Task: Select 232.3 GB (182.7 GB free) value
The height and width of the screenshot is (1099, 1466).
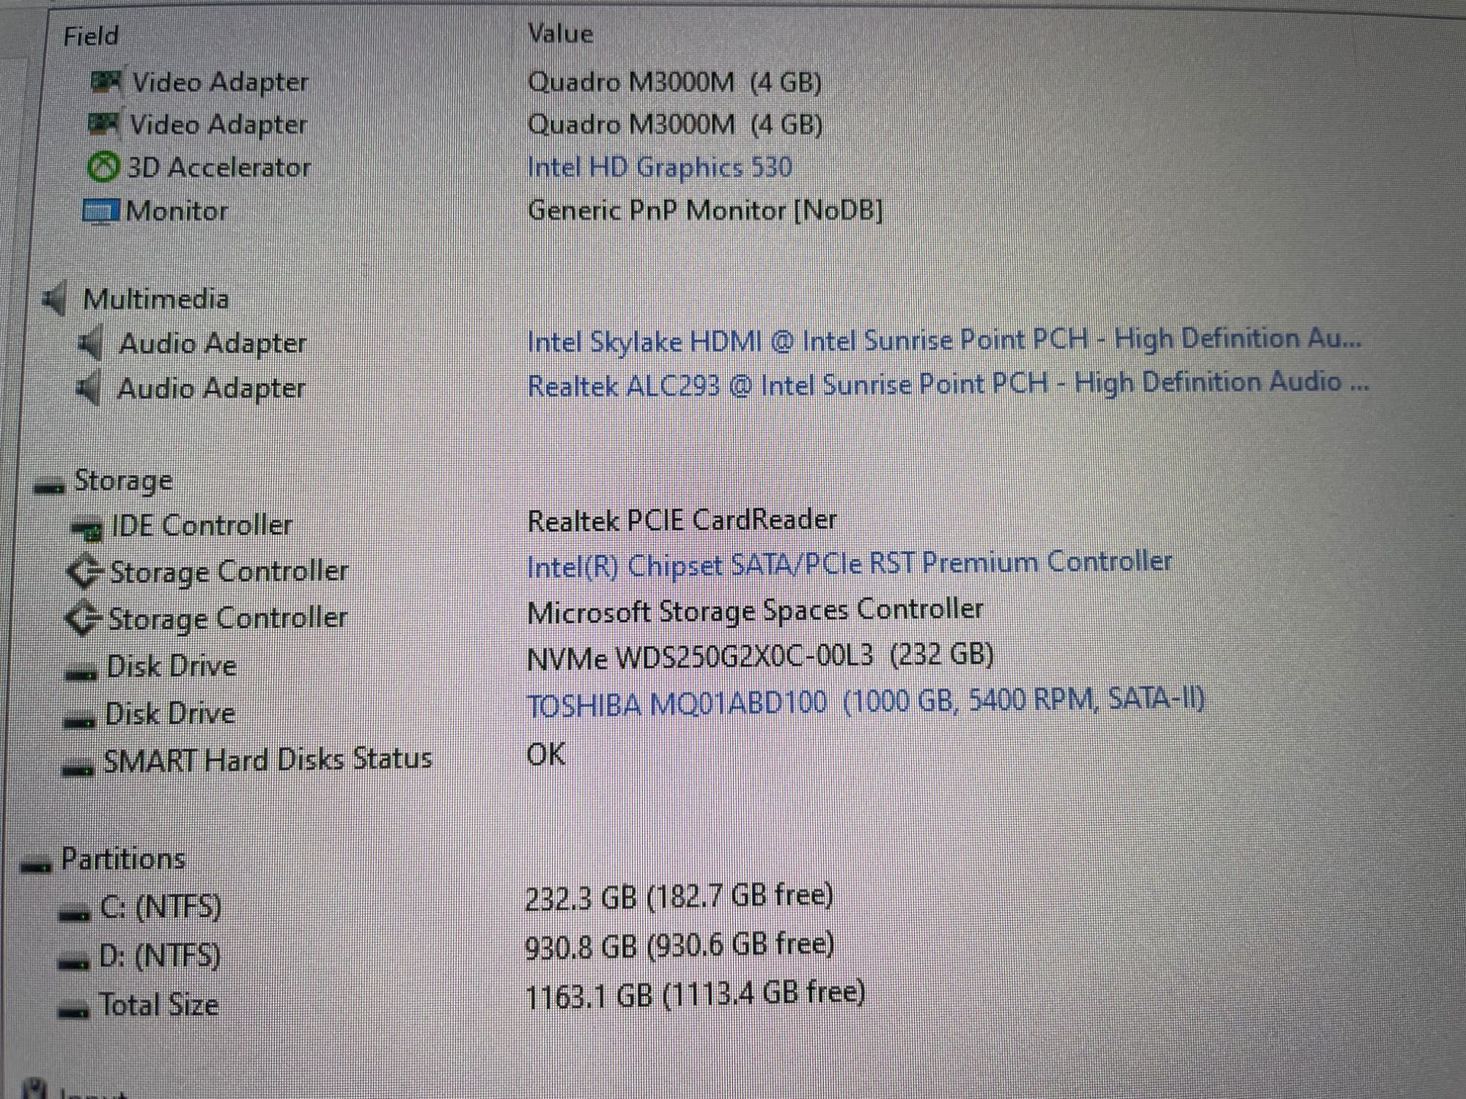Action: coord(679,896)
